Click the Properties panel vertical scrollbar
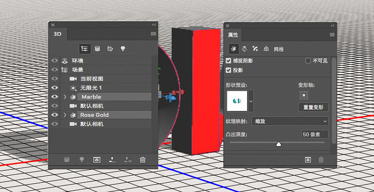 pos(333,100)
